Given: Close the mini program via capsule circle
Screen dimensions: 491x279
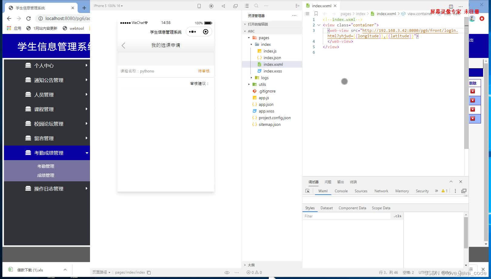Looking at the screenshot, I should tap(205, 32).
